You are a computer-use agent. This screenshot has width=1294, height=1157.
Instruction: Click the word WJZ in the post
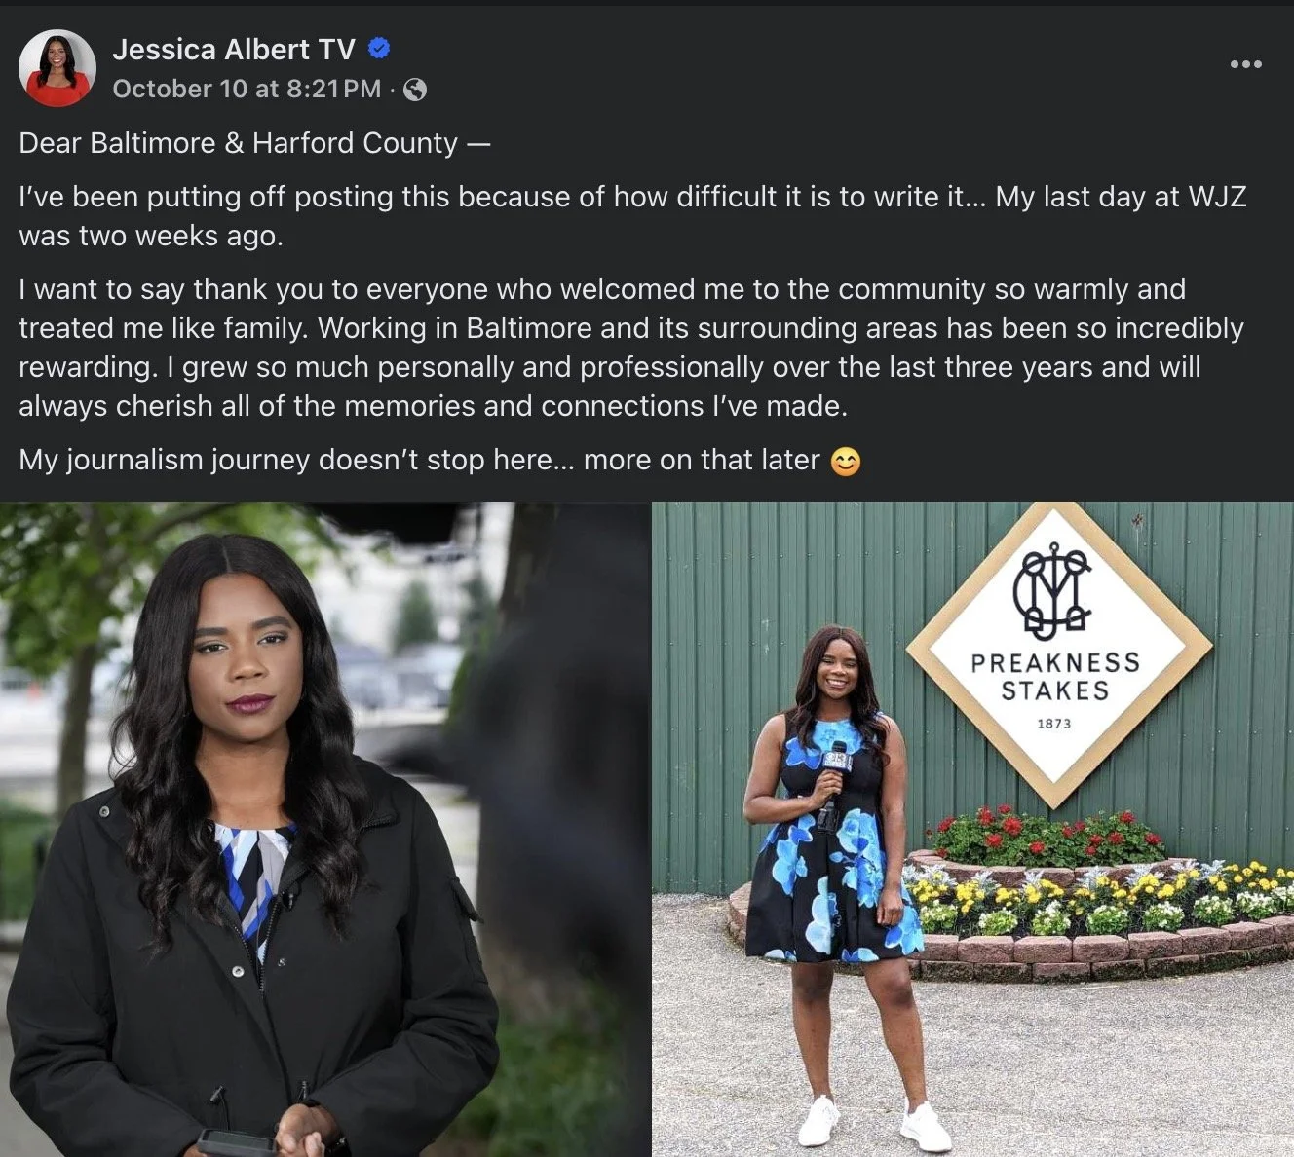tap(1217, 197)
